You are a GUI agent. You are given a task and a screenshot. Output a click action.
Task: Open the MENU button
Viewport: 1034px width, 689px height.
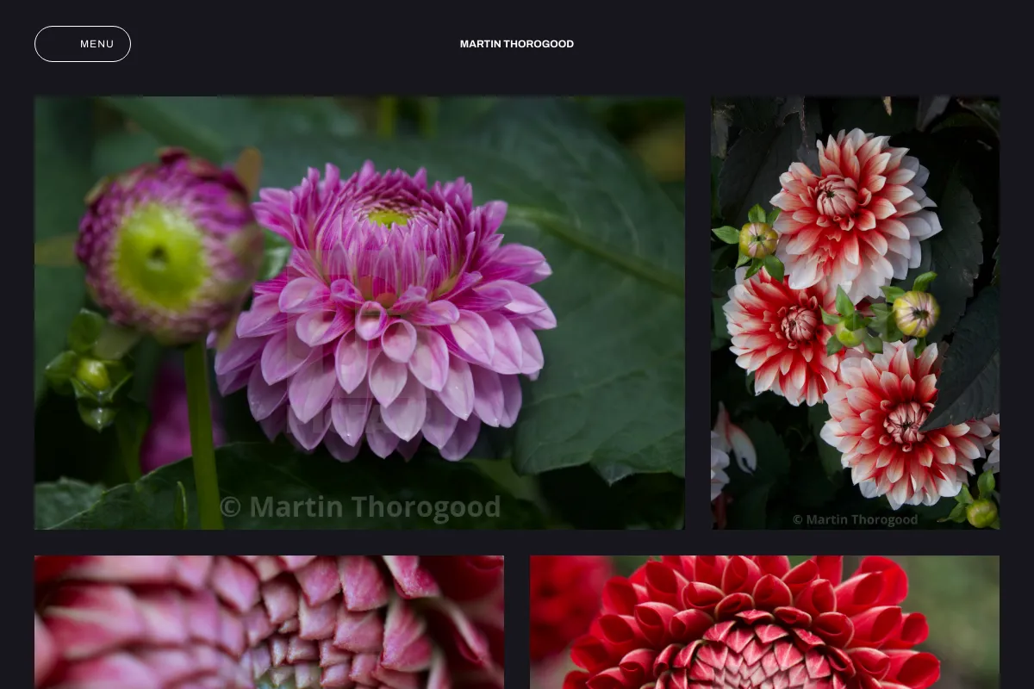[x=83, y=44]
